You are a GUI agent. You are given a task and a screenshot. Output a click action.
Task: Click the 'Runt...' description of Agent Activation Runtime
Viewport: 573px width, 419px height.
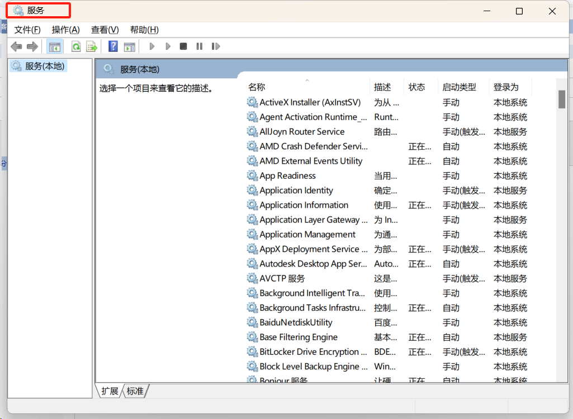click(386, 117)
